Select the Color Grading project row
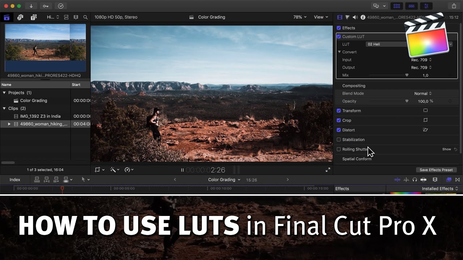463x260 pixels. point(45,101)
